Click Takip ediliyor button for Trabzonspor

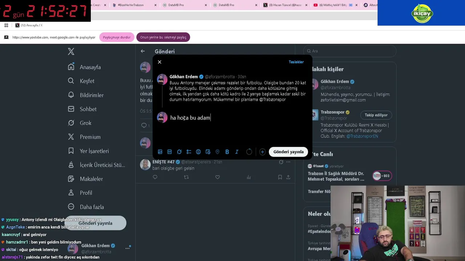coord(376,115)
